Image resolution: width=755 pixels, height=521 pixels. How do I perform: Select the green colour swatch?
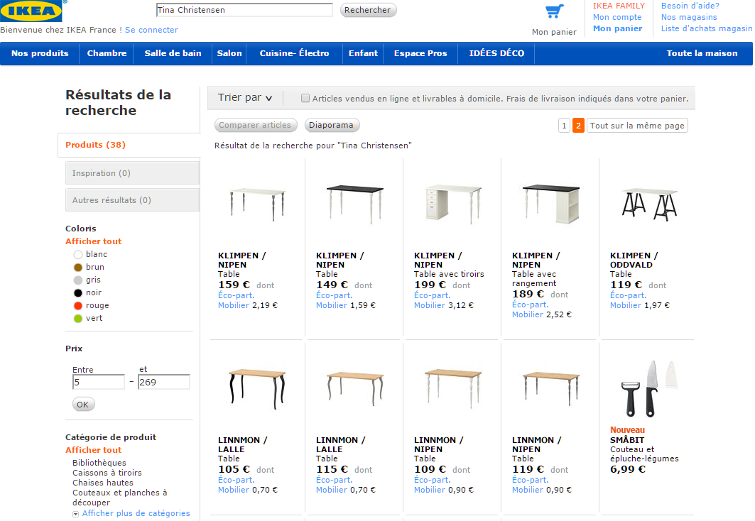78,319
